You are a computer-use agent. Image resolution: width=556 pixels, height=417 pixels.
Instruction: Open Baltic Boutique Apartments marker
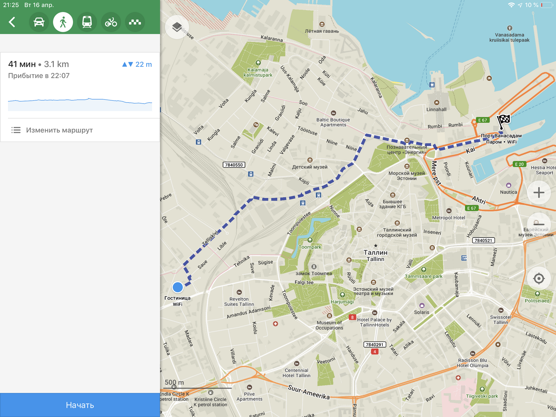(333, 113)
